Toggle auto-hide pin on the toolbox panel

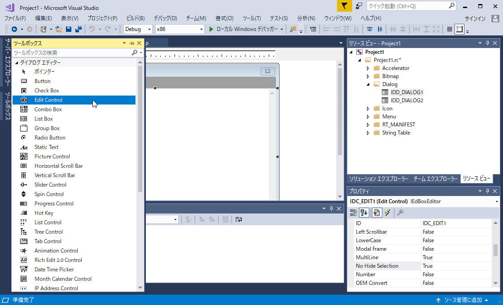[x=132, y=44]
